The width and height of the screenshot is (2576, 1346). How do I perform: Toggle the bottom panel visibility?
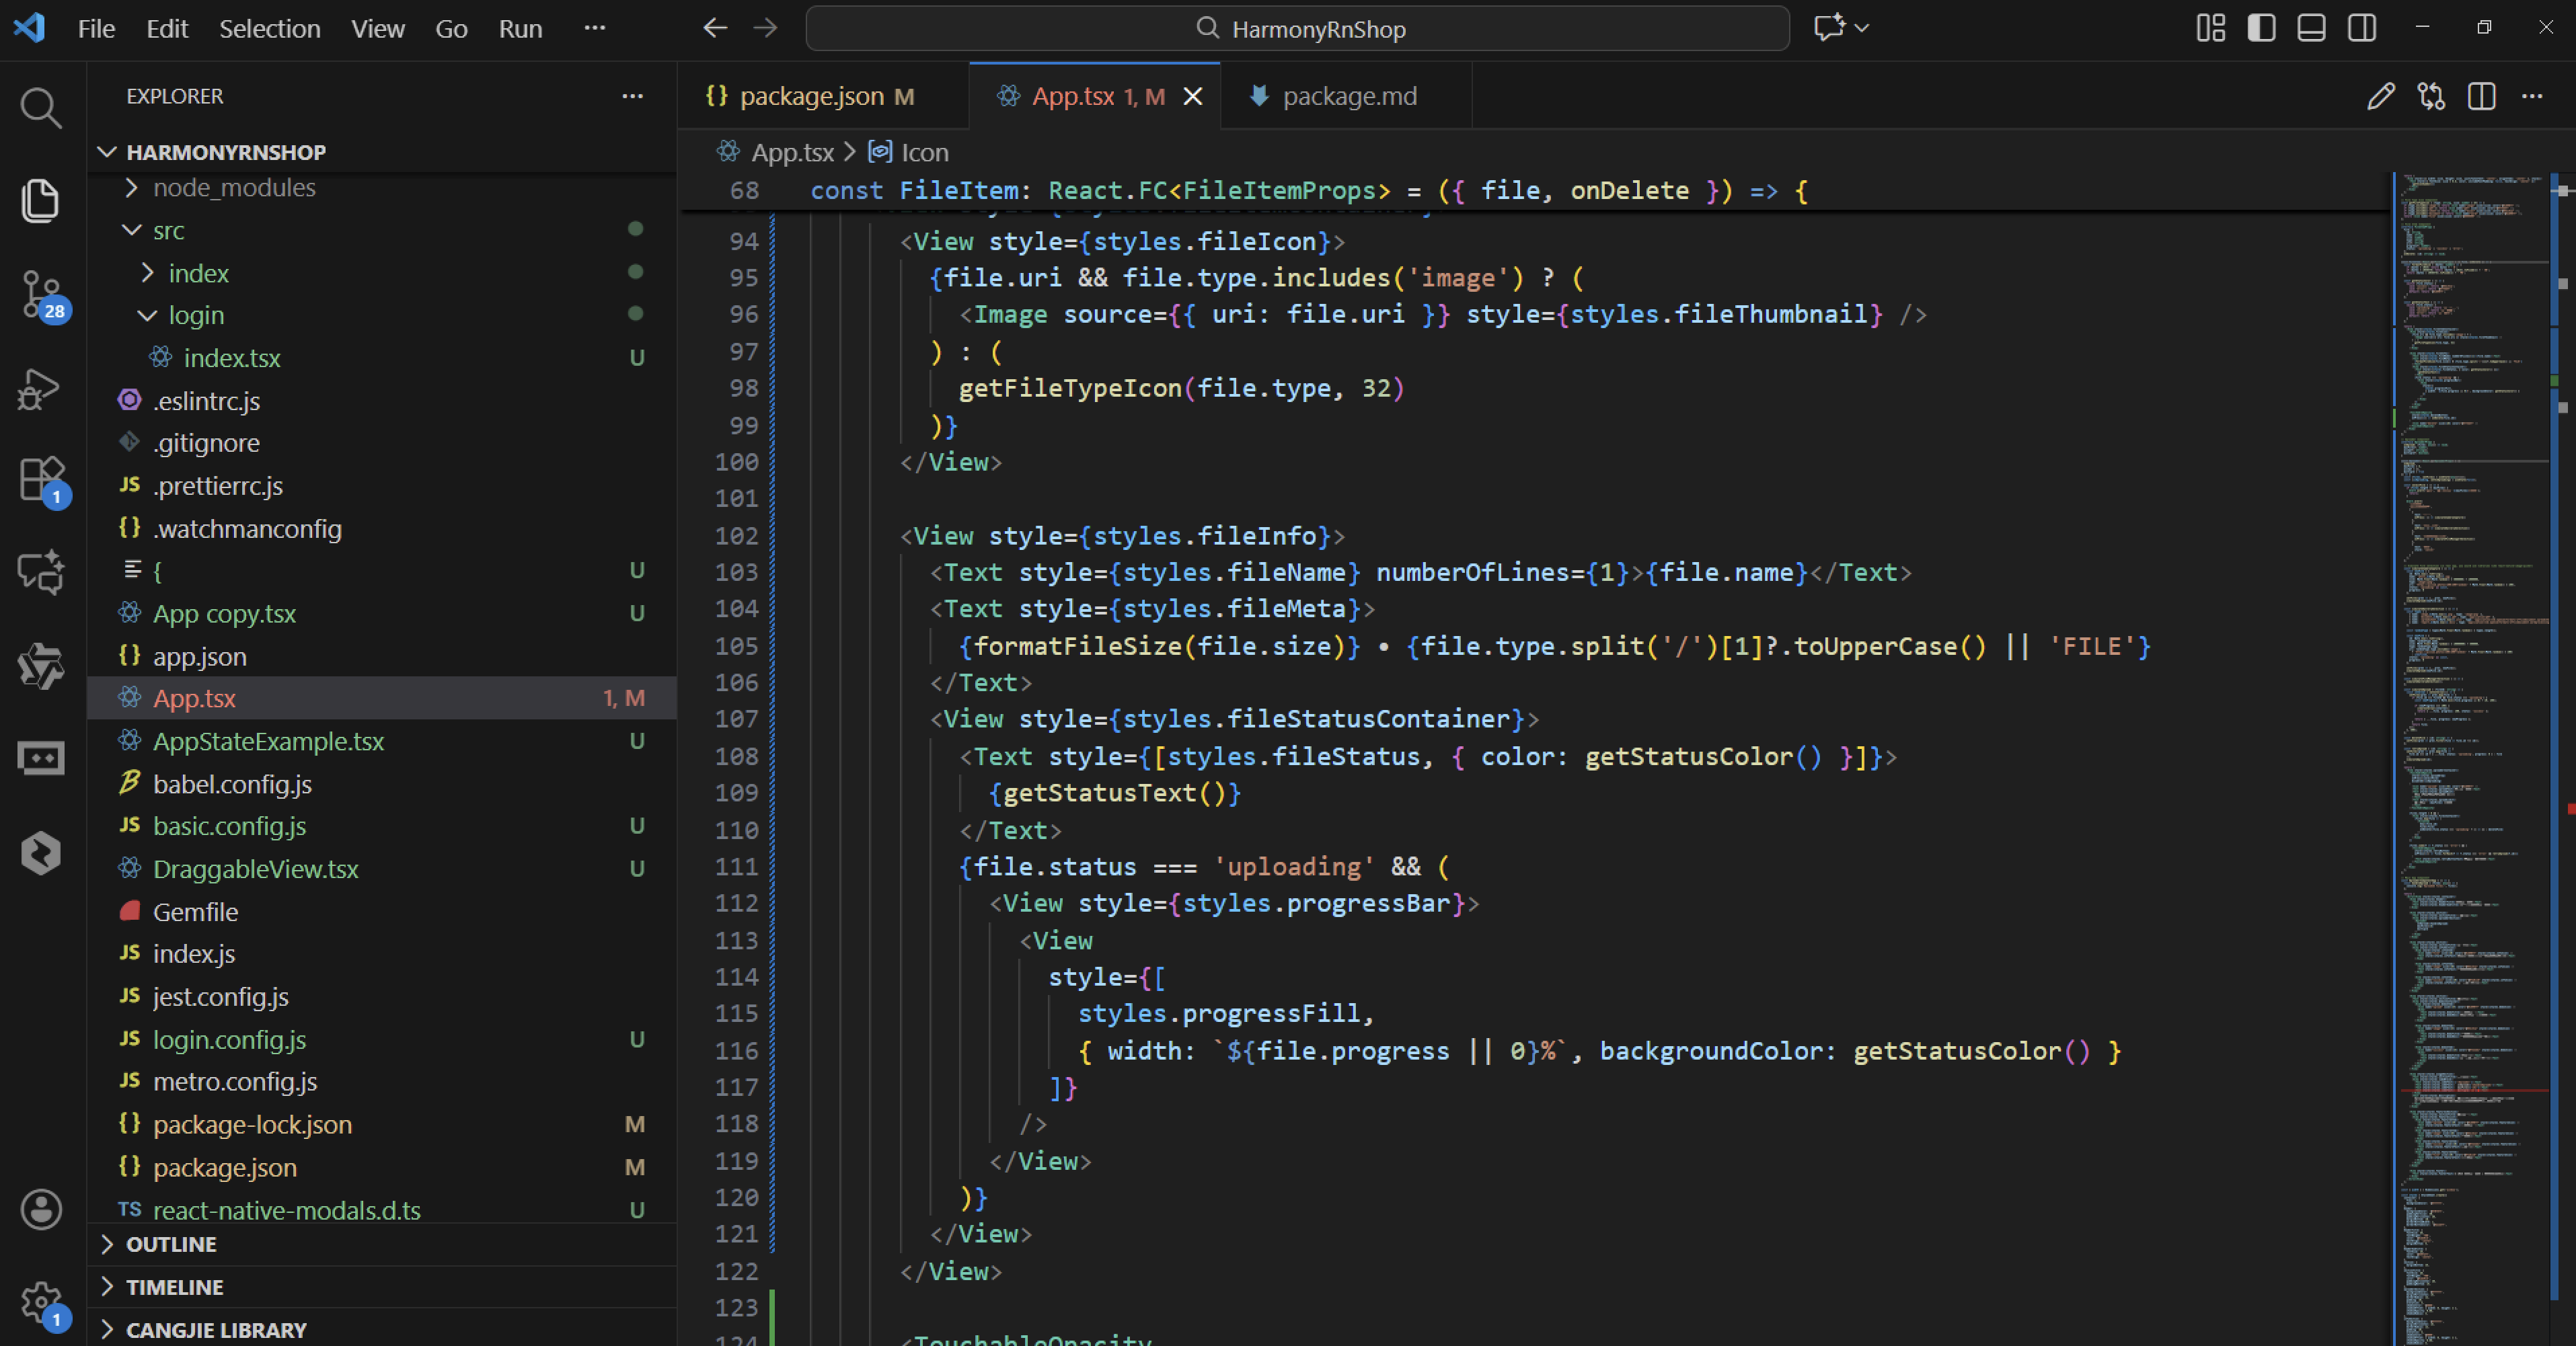(2311, 28)
